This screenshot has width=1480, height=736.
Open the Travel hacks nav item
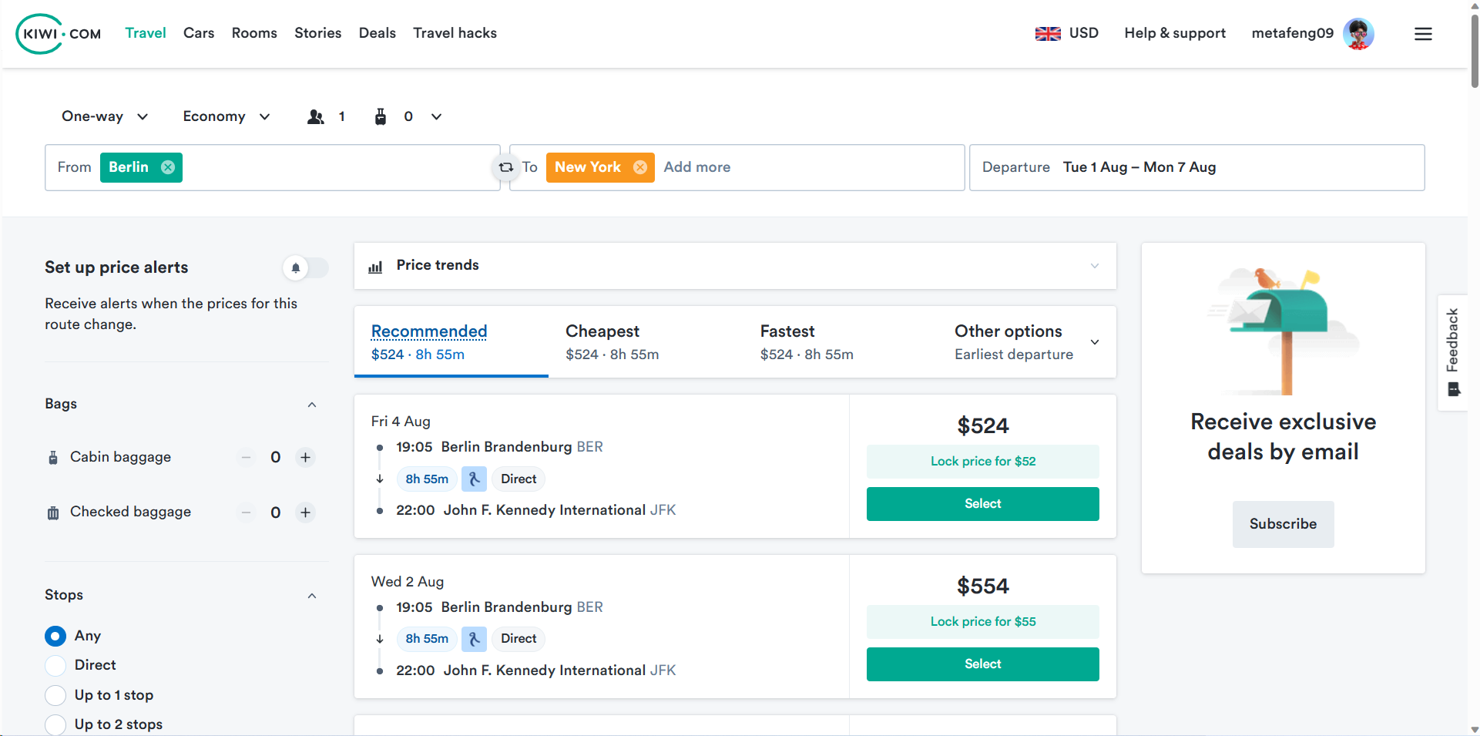(x=455, y=33)
